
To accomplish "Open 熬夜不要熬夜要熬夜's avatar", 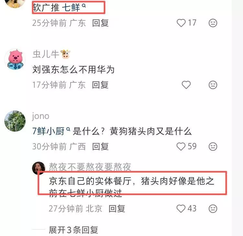I will (39, 168).
